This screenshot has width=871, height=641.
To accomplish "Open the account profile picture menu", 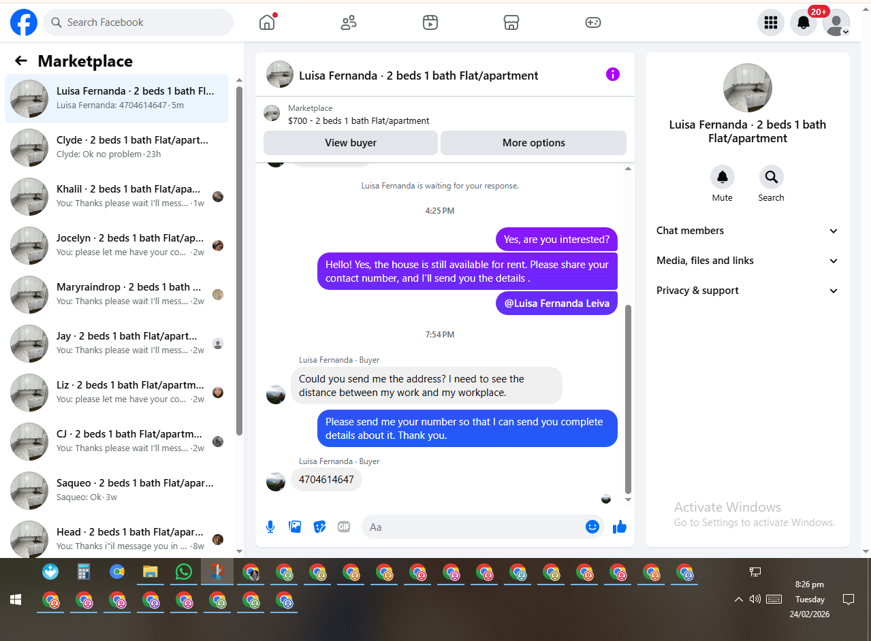I will coord(836,22).
